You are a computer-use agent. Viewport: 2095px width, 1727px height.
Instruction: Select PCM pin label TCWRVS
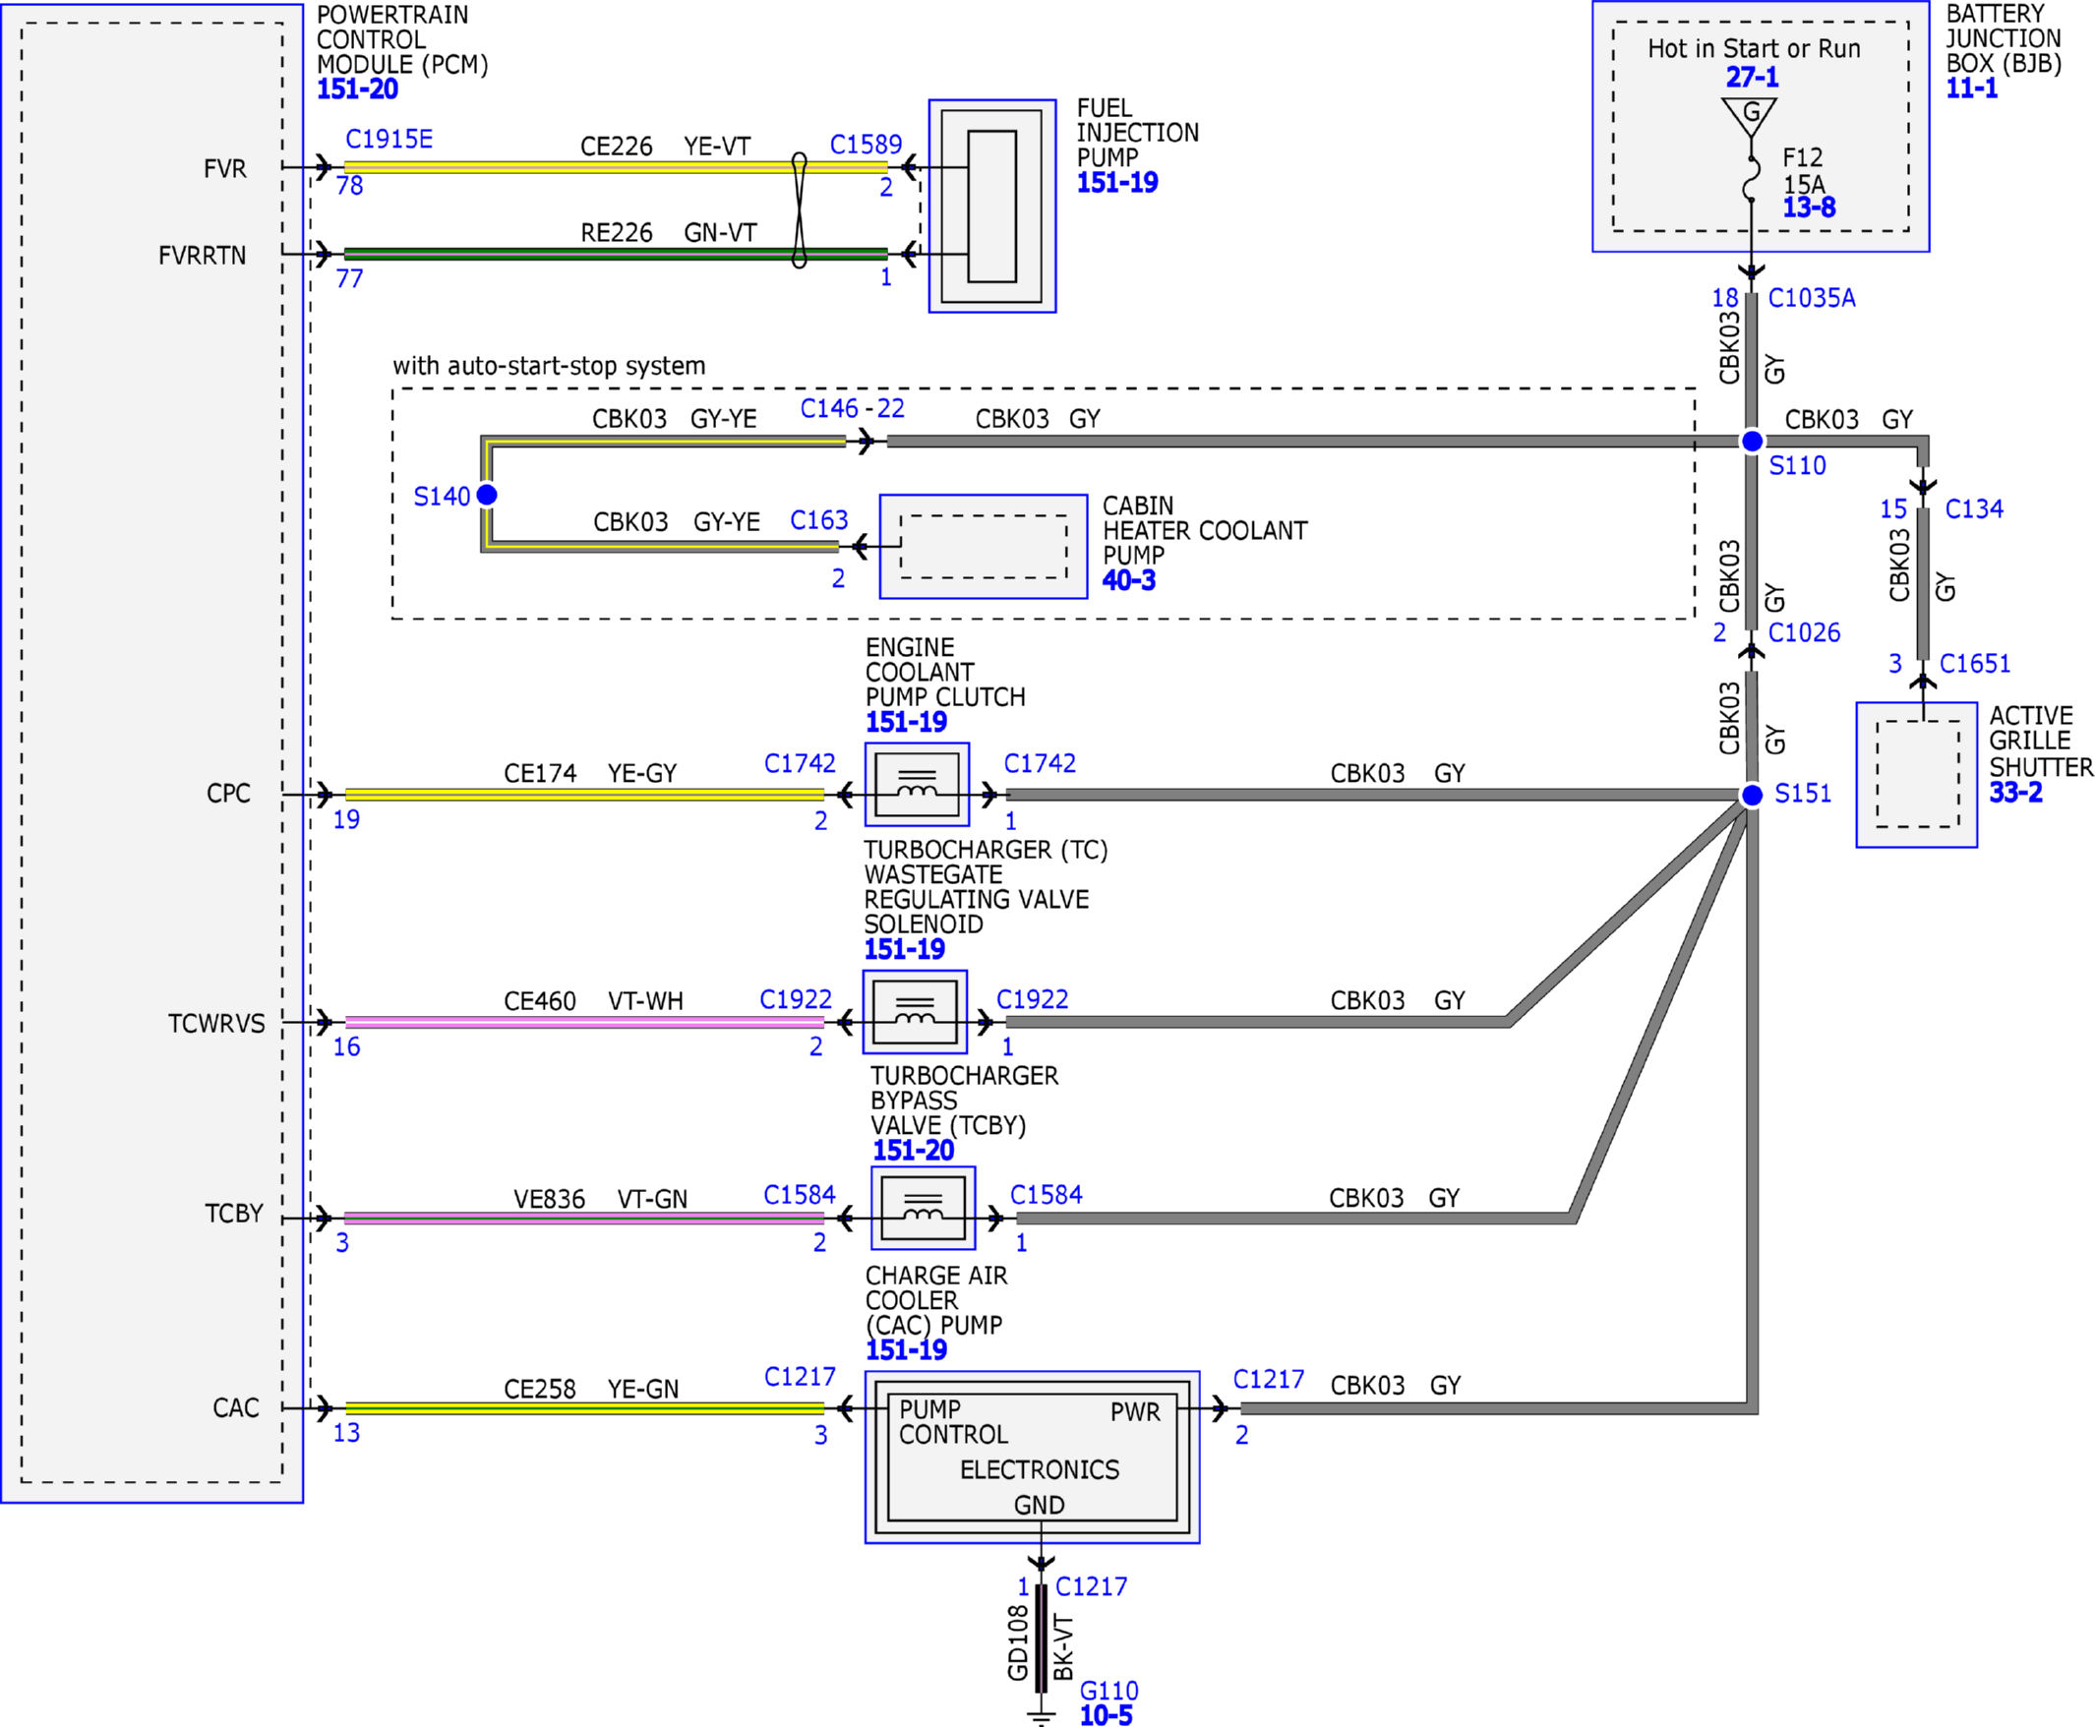point(216,1024)
